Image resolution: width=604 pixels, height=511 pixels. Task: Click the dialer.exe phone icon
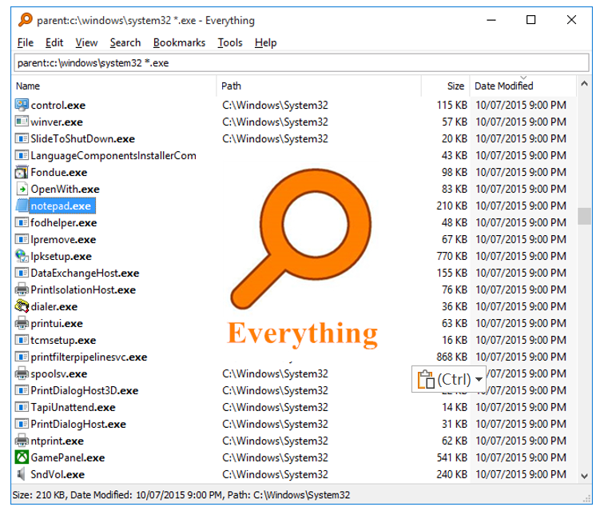[x=22, y=306]
